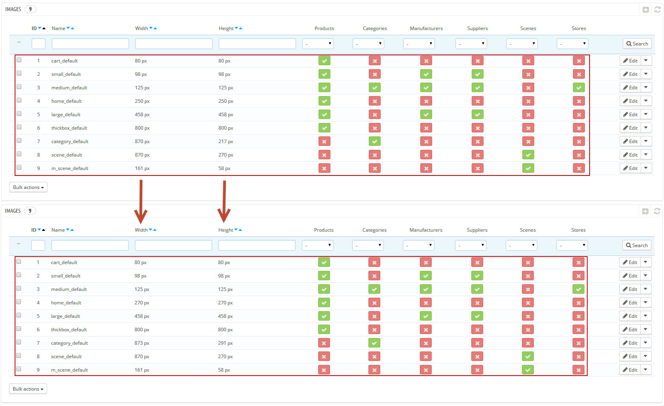Toggle Products status for m_scene_default in bottom table
Screen dimensions: 664x406
[324, 370]
